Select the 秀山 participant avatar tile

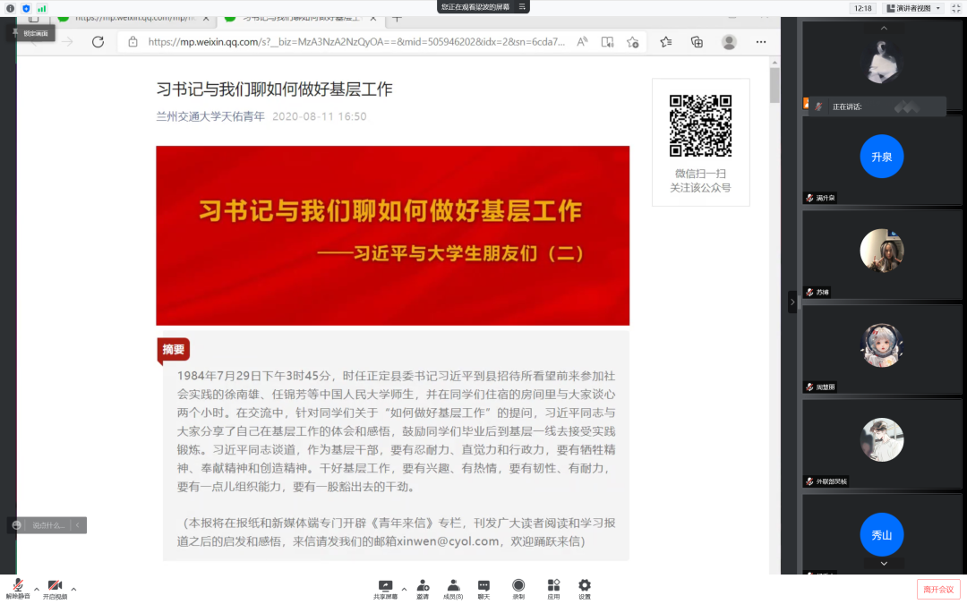(x=882, y=533)
